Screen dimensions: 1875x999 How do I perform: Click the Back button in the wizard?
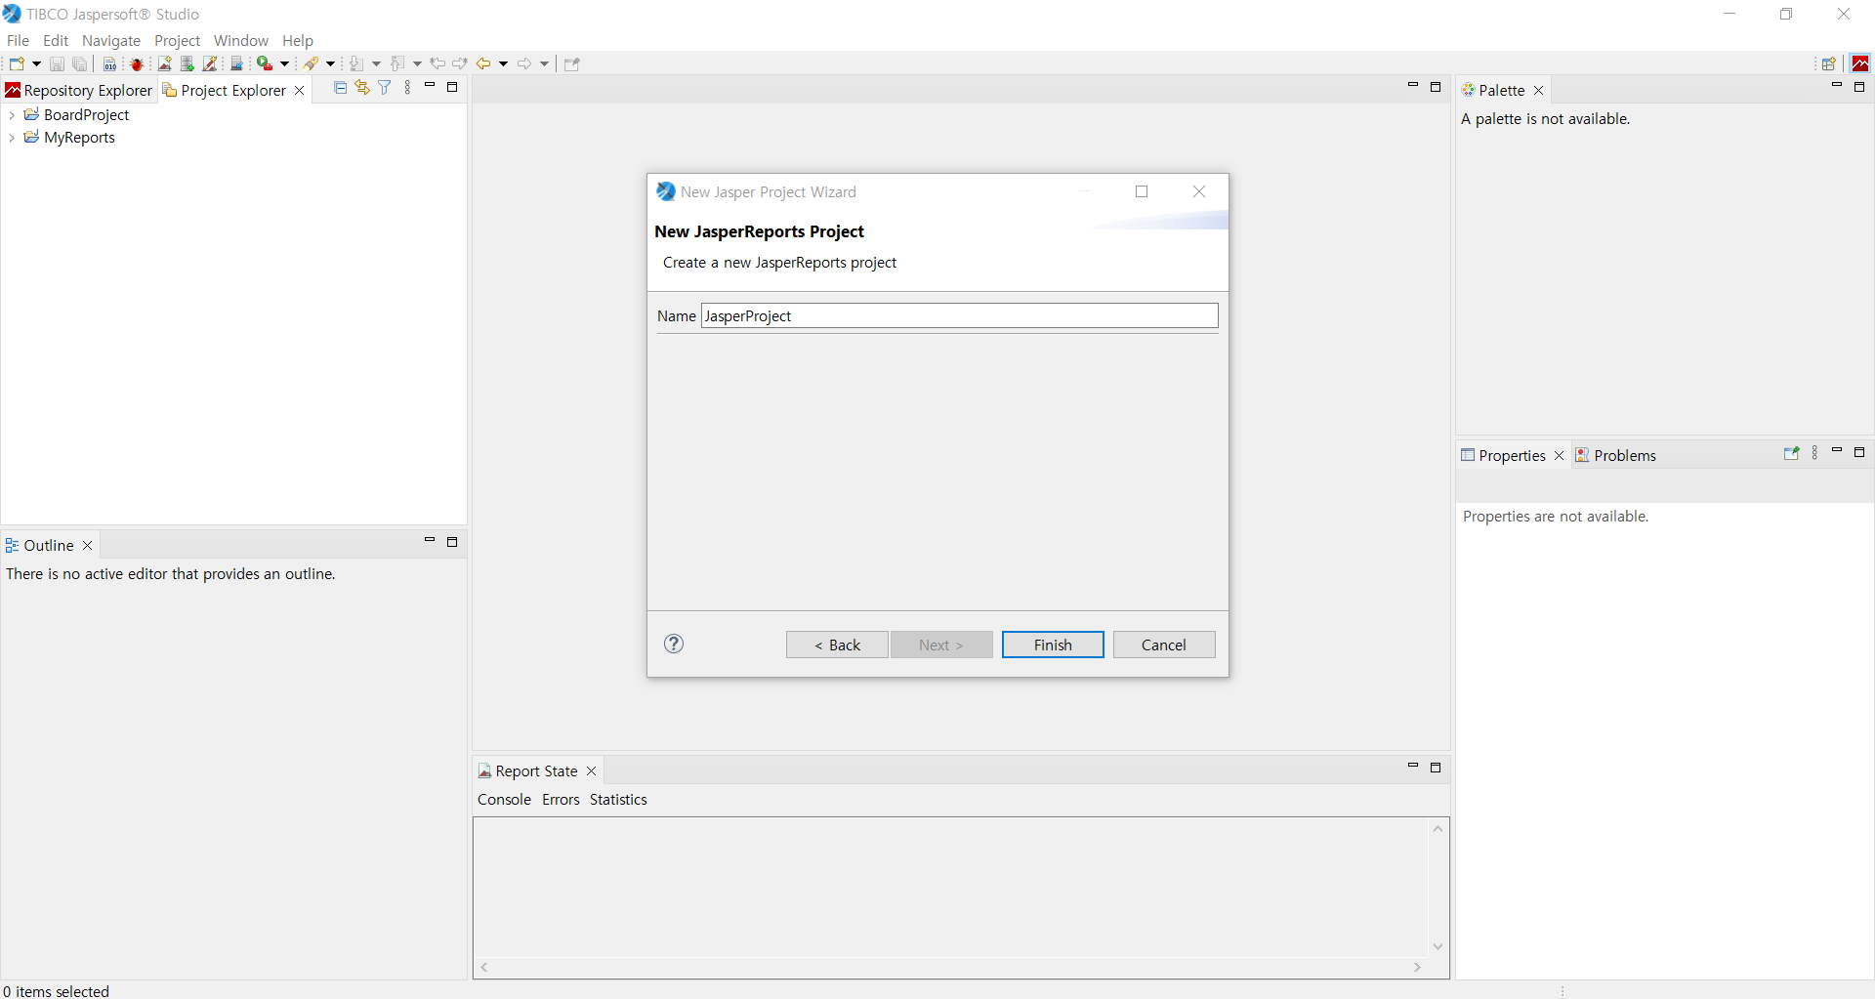pyautogui.click(x=837, y=645)
